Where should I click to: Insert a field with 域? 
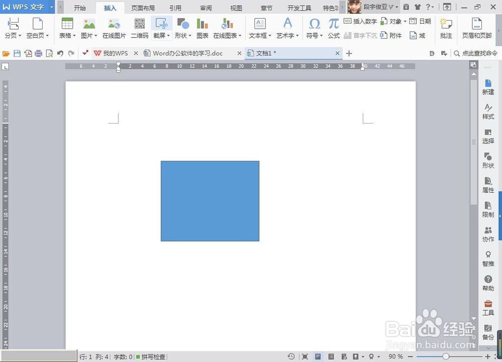418,36
